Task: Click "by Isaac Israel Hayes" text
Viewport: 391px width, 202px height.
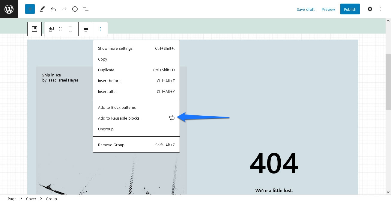Action: [x=60, y=80]
